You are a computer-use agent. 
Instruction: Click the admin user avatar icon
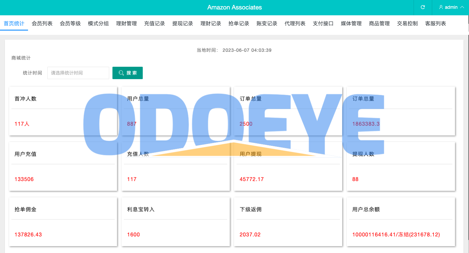(x=441, y=7)
